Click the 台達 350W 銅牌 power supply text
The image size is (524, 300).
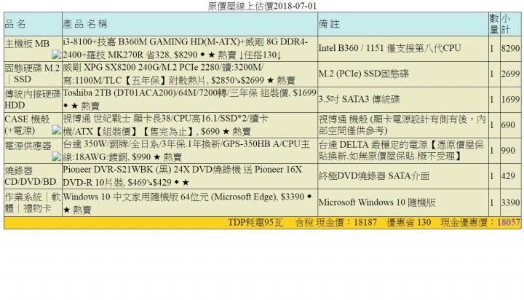point(186,150)
